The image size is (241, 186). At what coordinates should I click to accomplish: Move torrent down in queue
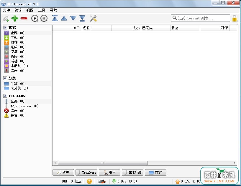click(73, 18)
